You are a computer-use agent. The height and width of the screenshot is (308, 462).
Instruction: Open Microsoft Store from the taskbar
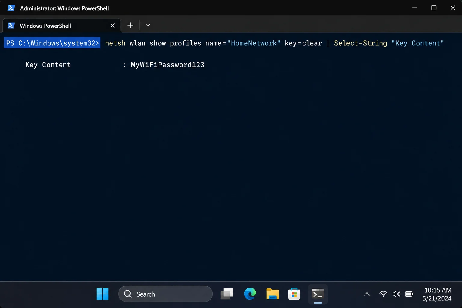[294, 294]
